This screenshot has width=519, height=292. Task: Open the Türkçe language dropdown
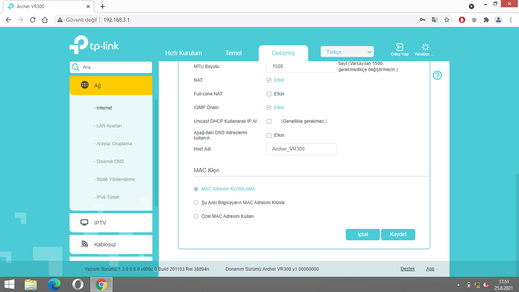click(347, 52)
